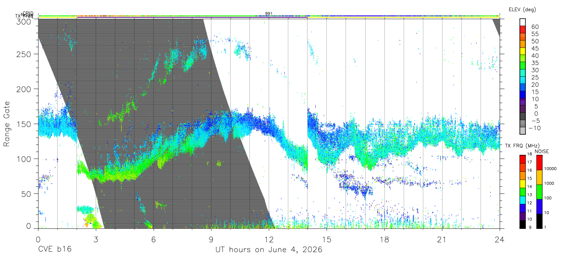Select the blue NOISE swatch between 10 and 100

539,206
